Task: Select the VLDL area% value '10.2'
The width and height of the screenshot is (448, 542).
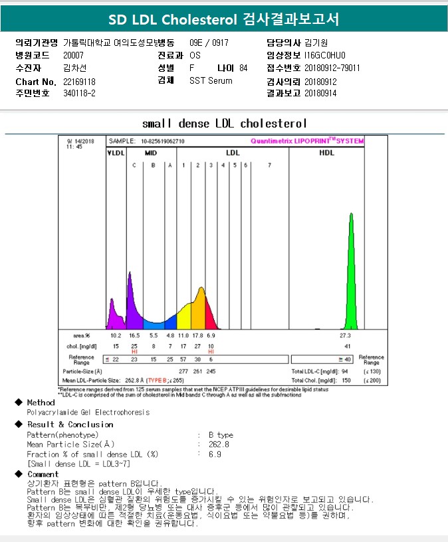Action: point(116,335)
